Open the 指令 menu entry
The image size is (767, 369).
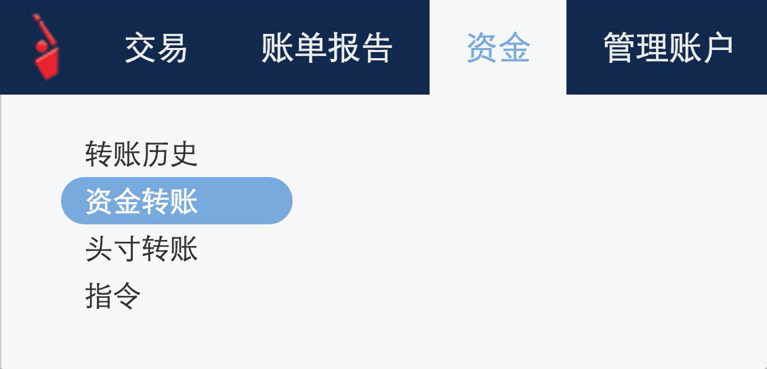[113, 295]
